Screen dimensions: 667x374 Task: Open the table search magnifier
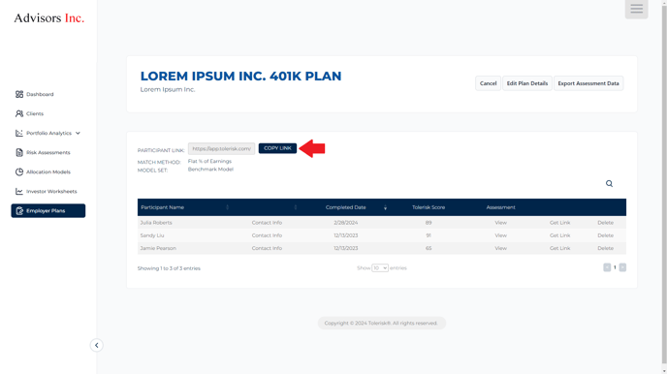(609, 183)
